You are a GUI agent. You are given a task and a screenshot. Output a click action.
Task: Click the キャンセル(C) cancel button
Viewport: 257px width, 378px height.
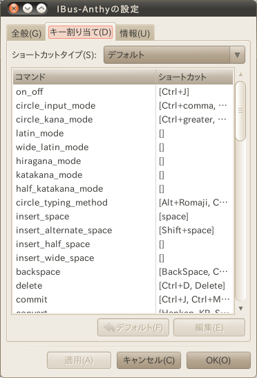pyautogui.click(x=149, y=361)
